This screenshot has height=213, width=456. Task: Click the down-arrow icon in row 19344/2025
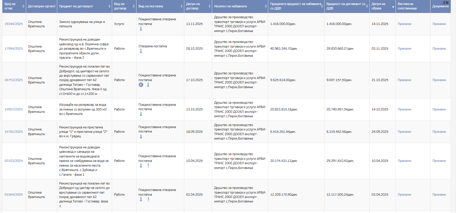[141, 28]
